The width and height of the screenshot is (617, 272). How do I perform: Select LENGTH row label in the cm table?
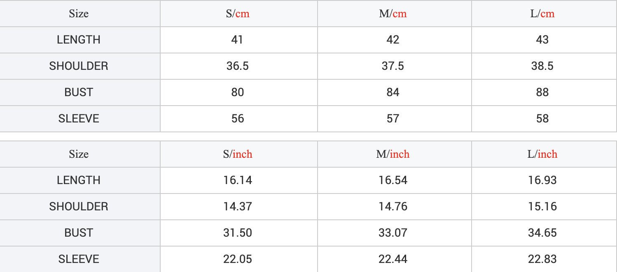(x=79, y=40)
